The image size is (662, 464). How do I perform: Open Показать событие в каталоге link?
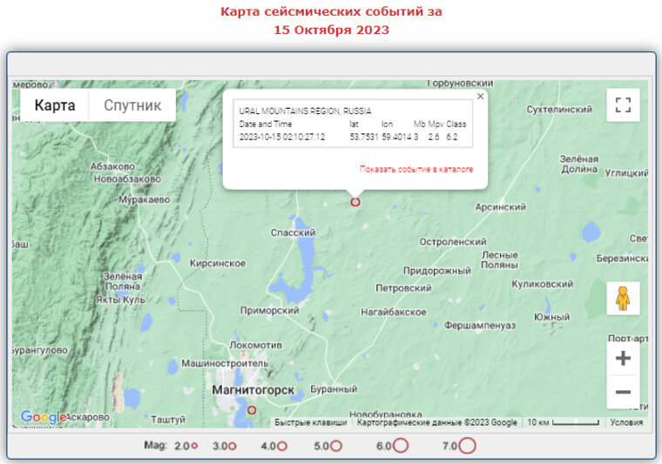point(416,169)
